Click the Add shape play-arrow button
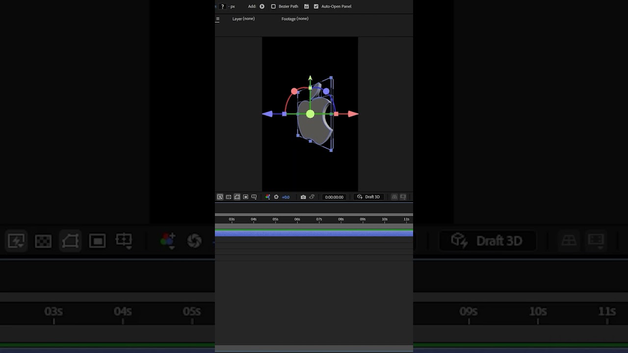Image resolution: width=628 pixels, height=353 pixels. [x=262, y=6]
